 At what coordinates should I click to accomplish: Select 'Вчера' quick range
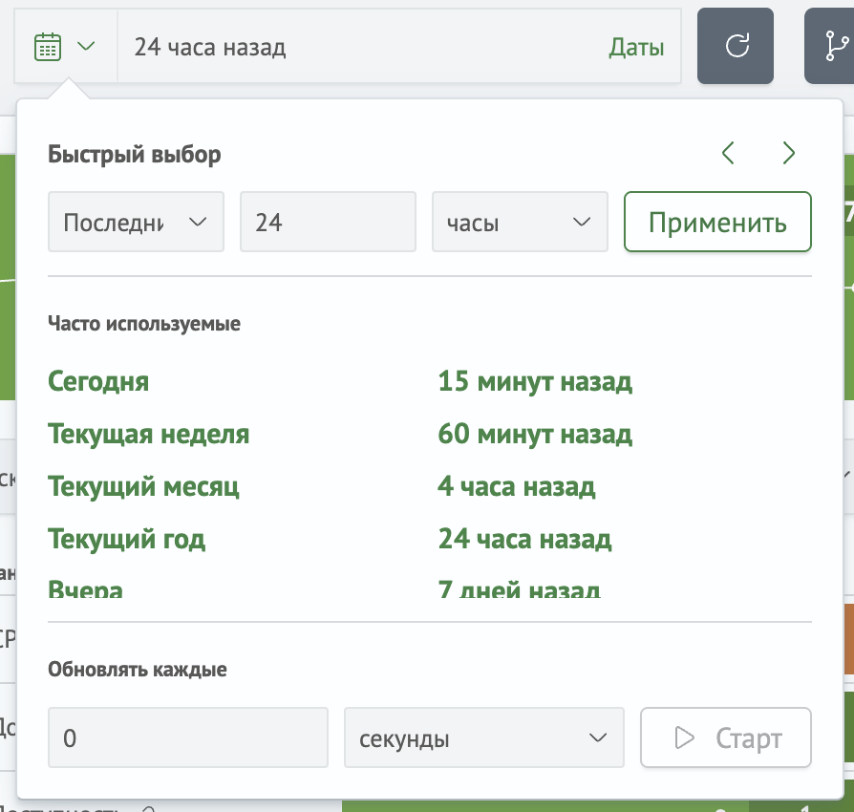point(86,588)
